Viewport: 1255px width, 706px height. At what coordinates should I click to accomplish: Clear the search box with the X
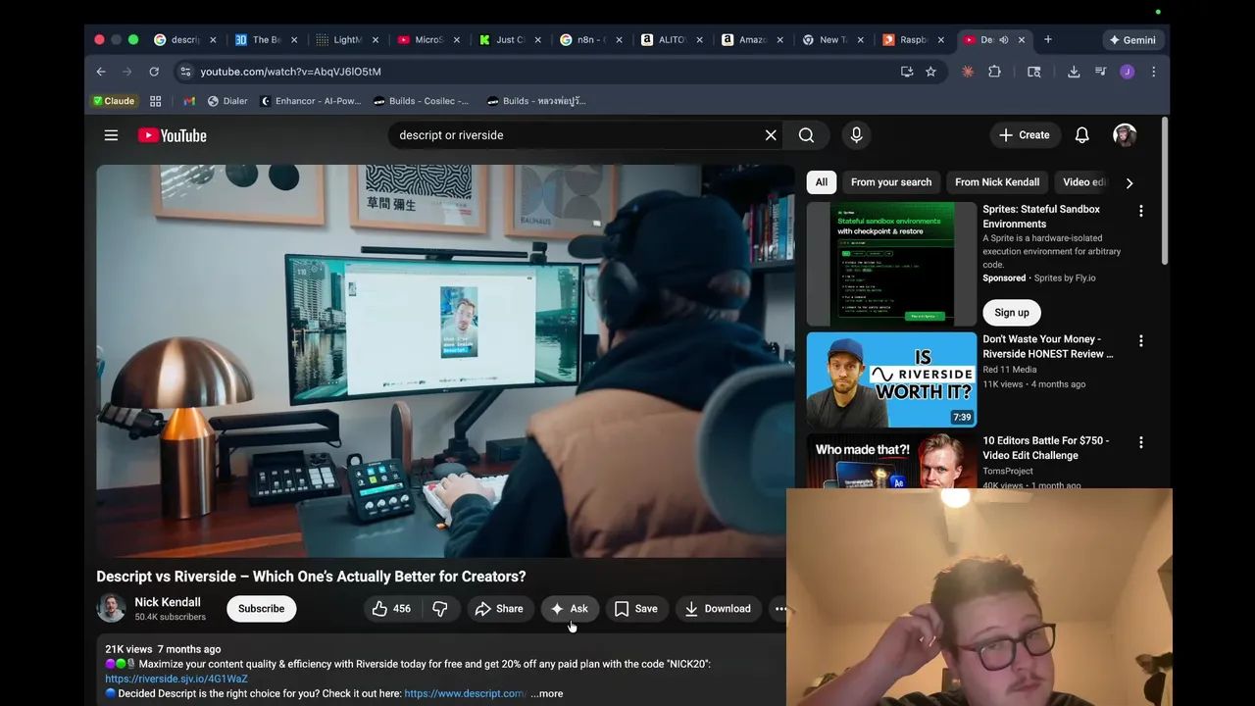[x=771, y=135]
